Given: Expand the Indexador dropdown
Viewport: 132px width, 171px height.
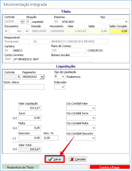Looking at the screenshot, I should (x=63, y=87).
